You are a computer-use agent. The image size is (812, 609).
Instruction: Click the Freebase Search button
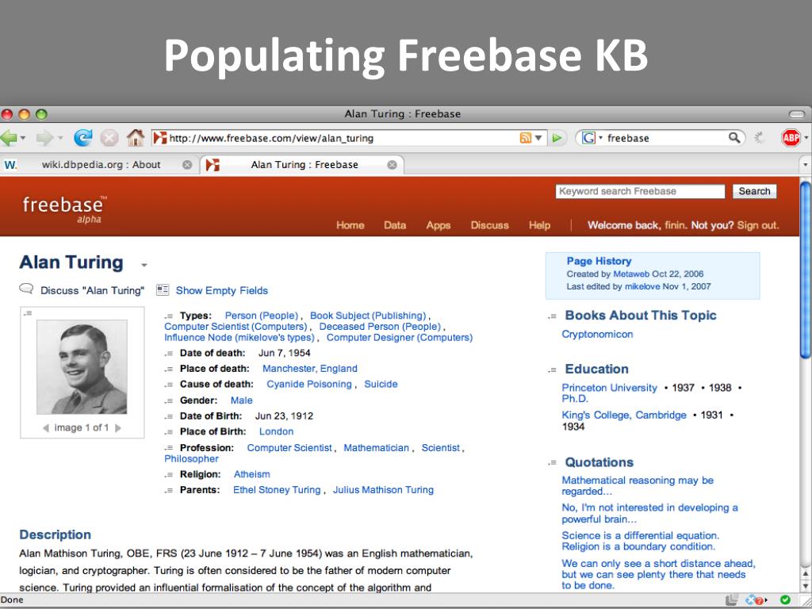coord(754,191)
